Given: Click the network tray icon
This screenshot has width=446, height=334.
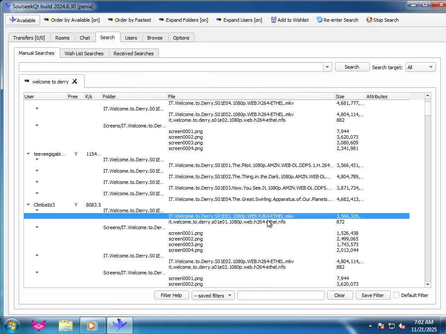Looking at the screenshot, I should click(392, 326).
